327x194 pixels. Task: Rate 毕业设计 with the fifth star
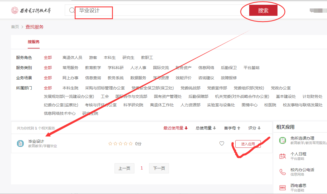coord(130,144)
